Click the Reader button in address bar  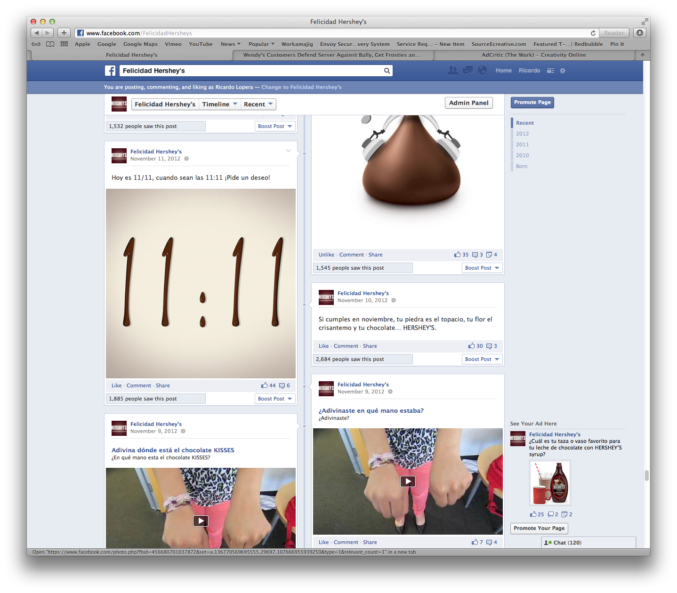click(x=614, y=33)
